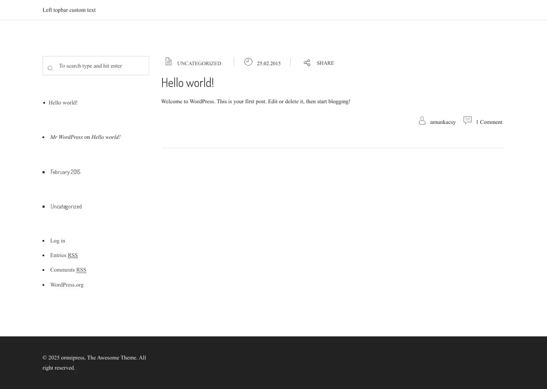
Task: Open the Entries RSS feed
Action: pos(64,255)
